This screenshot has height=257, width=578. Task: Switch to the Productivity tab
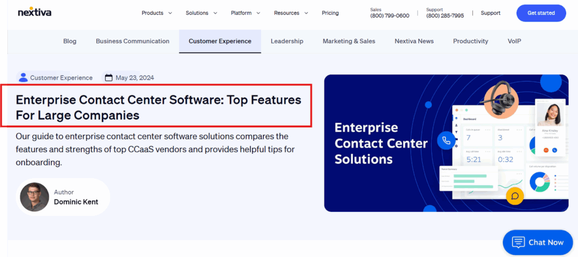pyautogui.click(x=470, y=41)
